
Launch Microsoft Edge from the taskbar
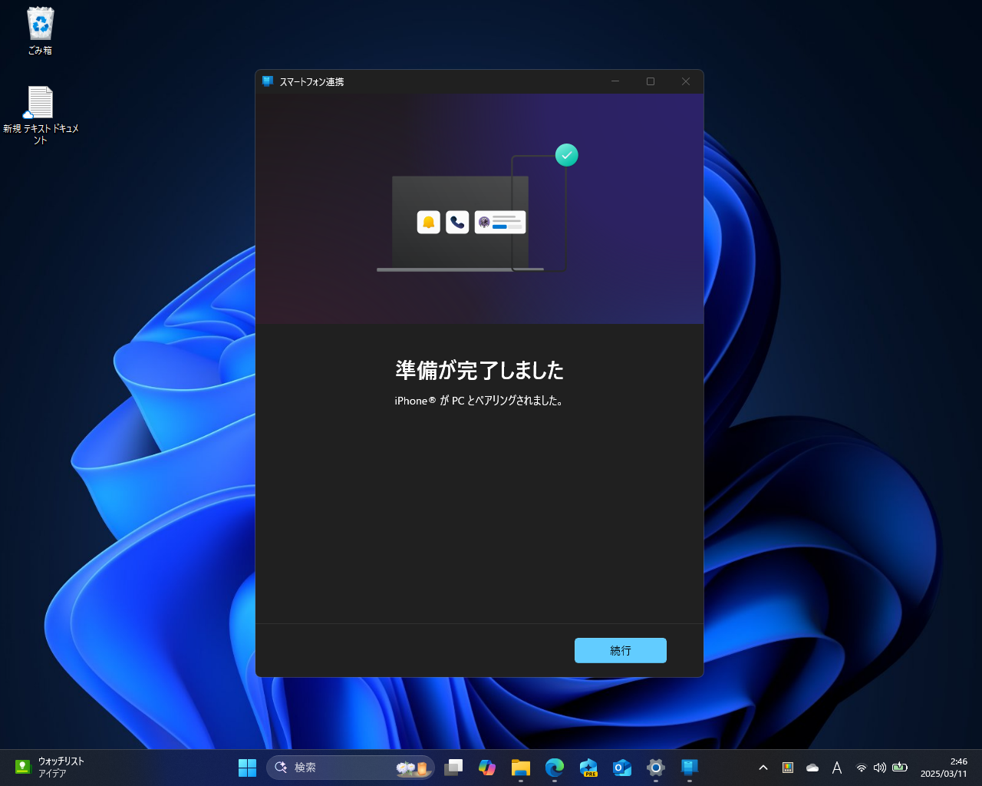click(x=555, y=768)
